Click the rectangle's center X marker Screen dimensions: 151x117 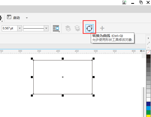(63, 77)
